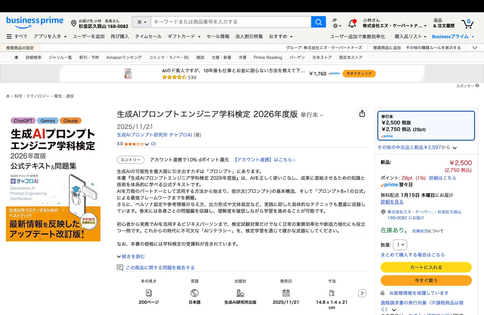Select the 単行本 format option box
484x315 pixels.
coord(425,126)
